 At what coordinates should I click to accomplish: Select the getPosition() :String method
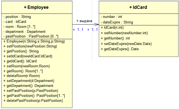click(x=21, y=51)
